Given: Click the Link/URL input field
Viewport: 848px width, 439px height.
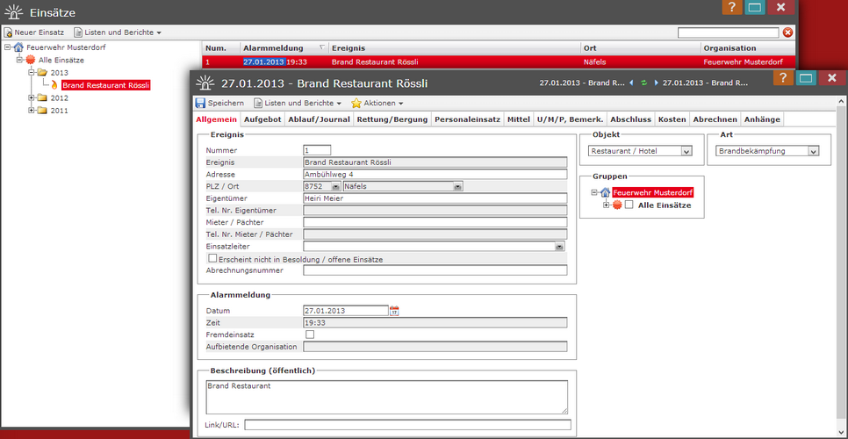Looking at the screenshot, I should [407, 425].
